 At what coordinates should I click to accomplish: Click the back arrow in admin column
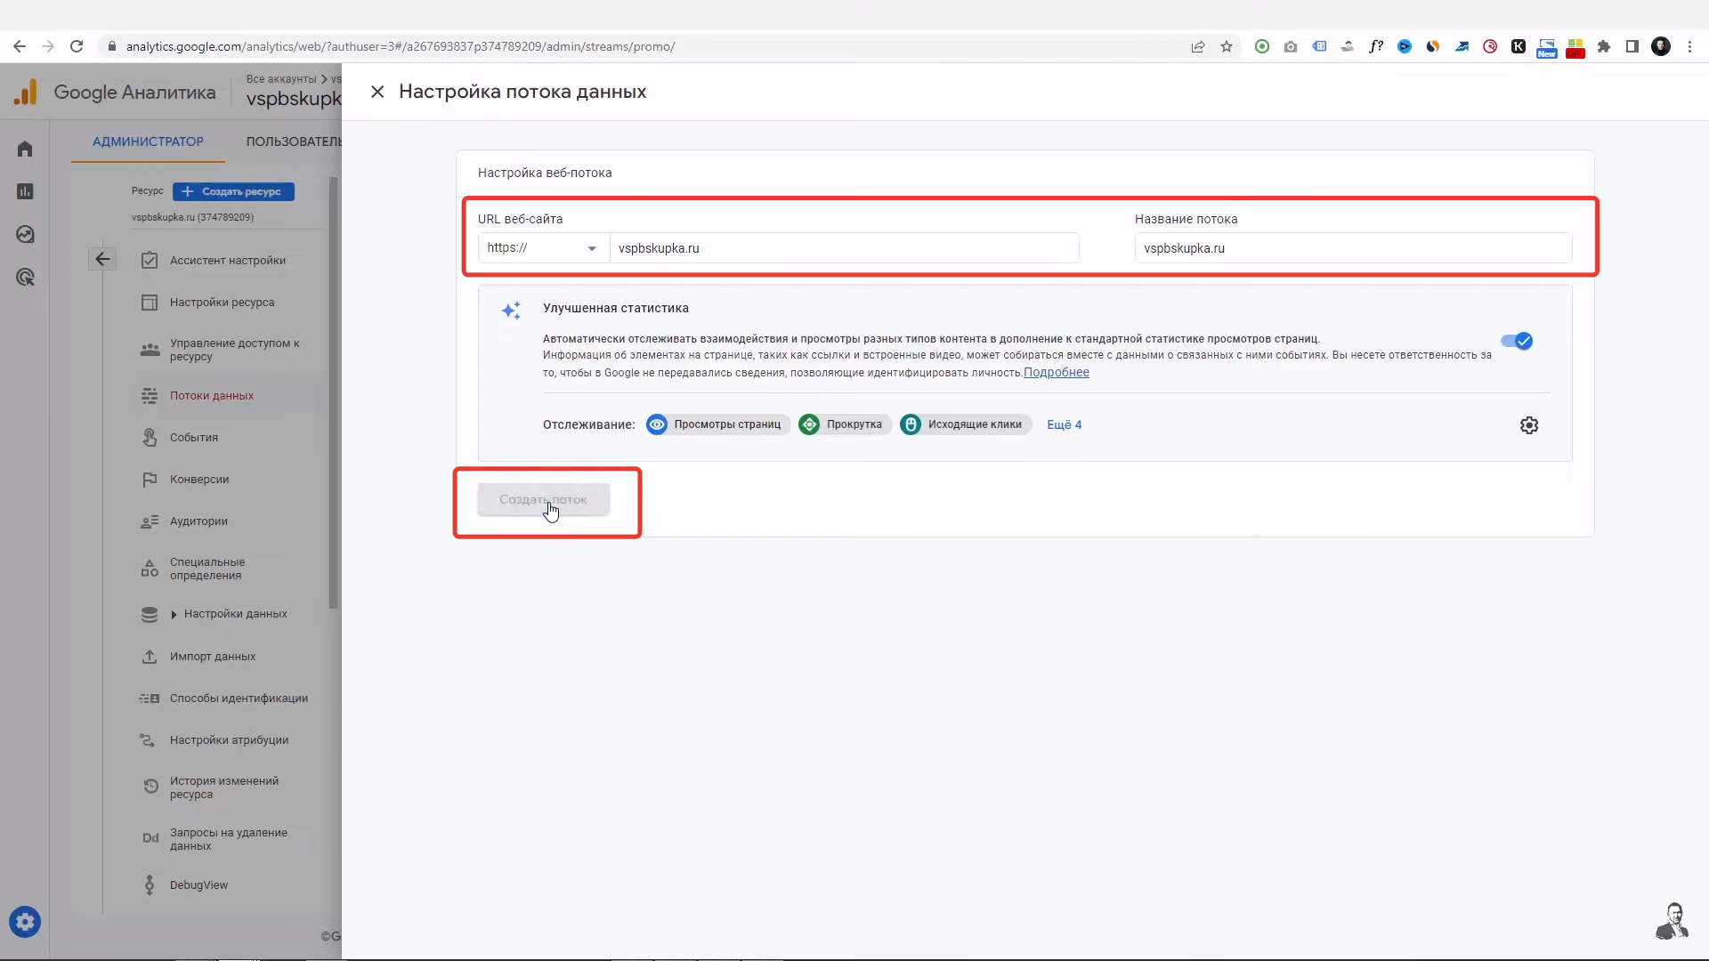[x=102, y=259]
